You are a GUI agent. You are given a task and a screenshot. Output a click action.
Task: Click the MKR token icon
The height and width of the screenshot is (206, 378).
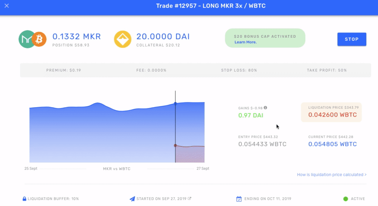click(x=26, y=39)
